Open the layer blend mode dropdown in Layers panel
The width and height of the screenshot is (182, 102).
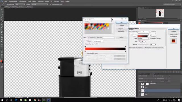pyautogui.click(x=147, y=78)
